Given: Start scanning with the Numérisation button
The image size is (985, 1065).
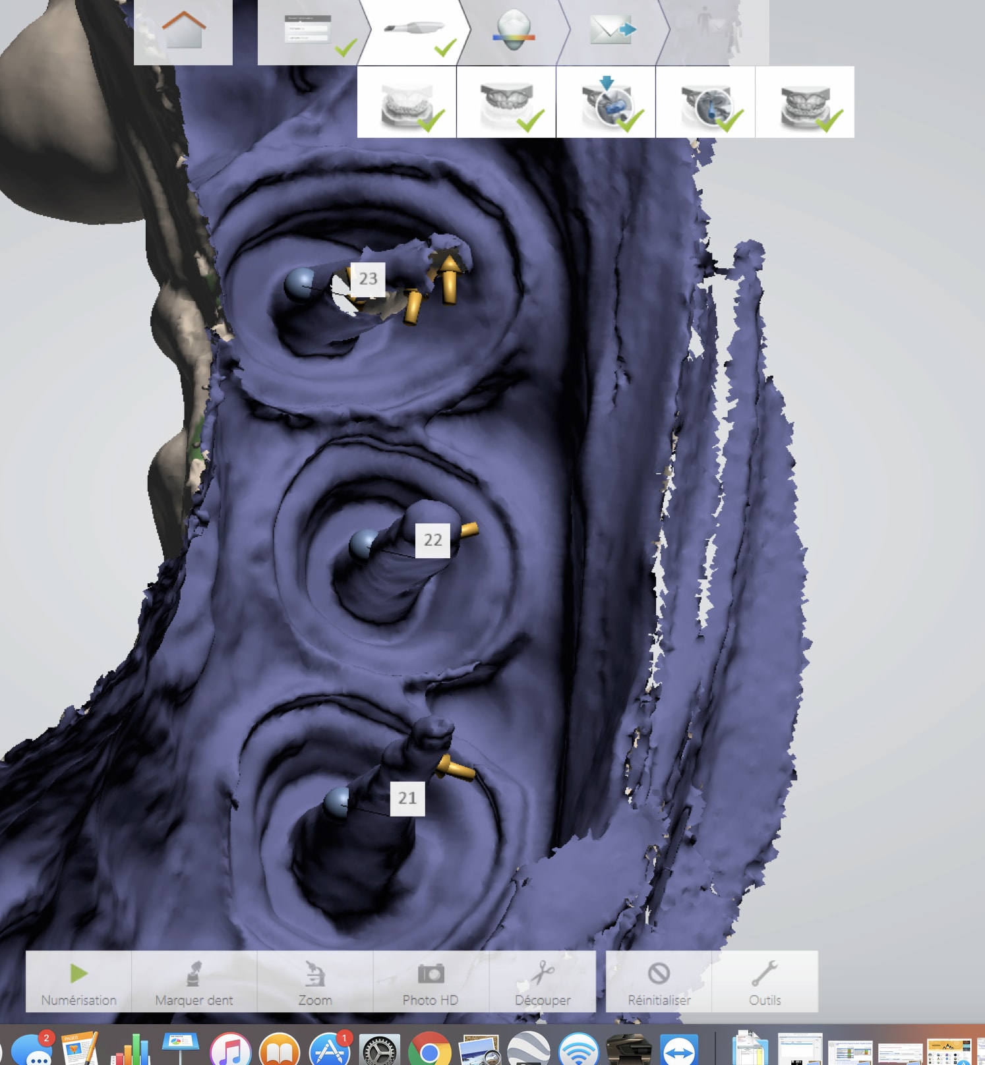Looking at the screenshot, I should (78, 982).
